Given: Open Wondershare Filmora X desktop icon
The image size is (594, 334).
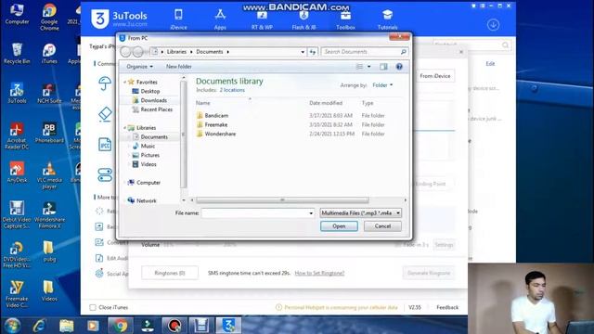Looking at the screenshot, I should click(49, 214).
